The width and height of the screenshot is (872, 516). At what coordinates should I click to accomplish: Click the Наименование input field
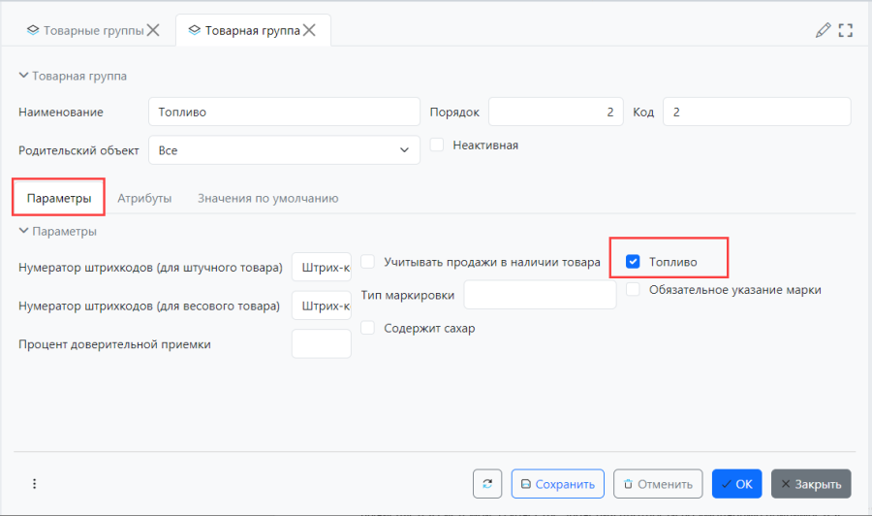click(x=283, y=112)
